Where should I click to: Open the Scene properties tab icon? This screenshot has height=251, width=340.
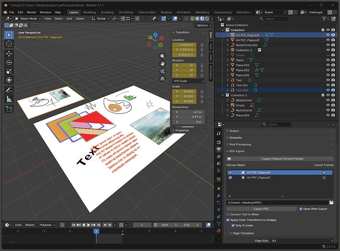[x=219, y=163]
